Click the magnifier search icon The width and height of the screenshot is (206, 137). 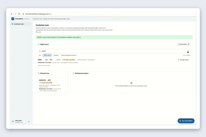[x=40, y=51]
